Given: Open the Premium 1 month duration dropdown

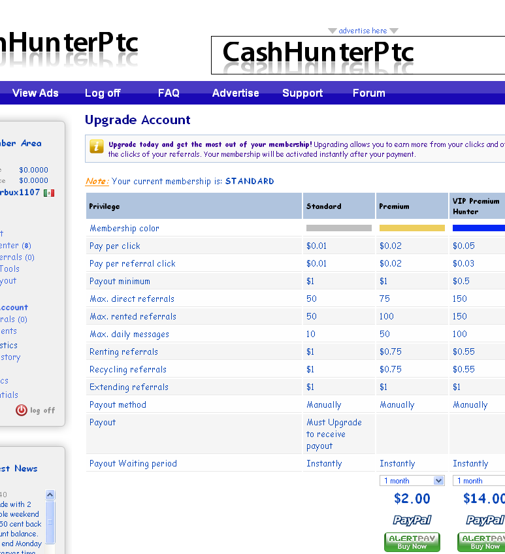Looking at the screenshot, I should [x=412, y=481].
